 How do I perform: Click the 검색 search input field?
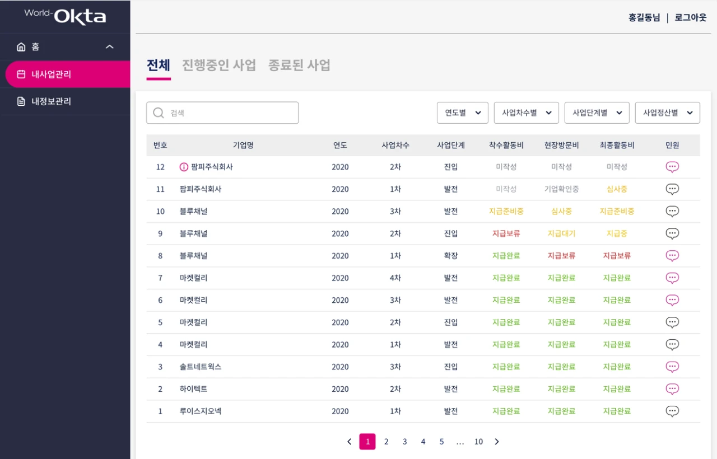230,113
